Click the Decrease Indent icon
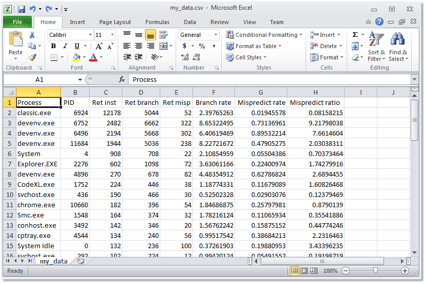 pyautogui.click(x=127, y=57)
